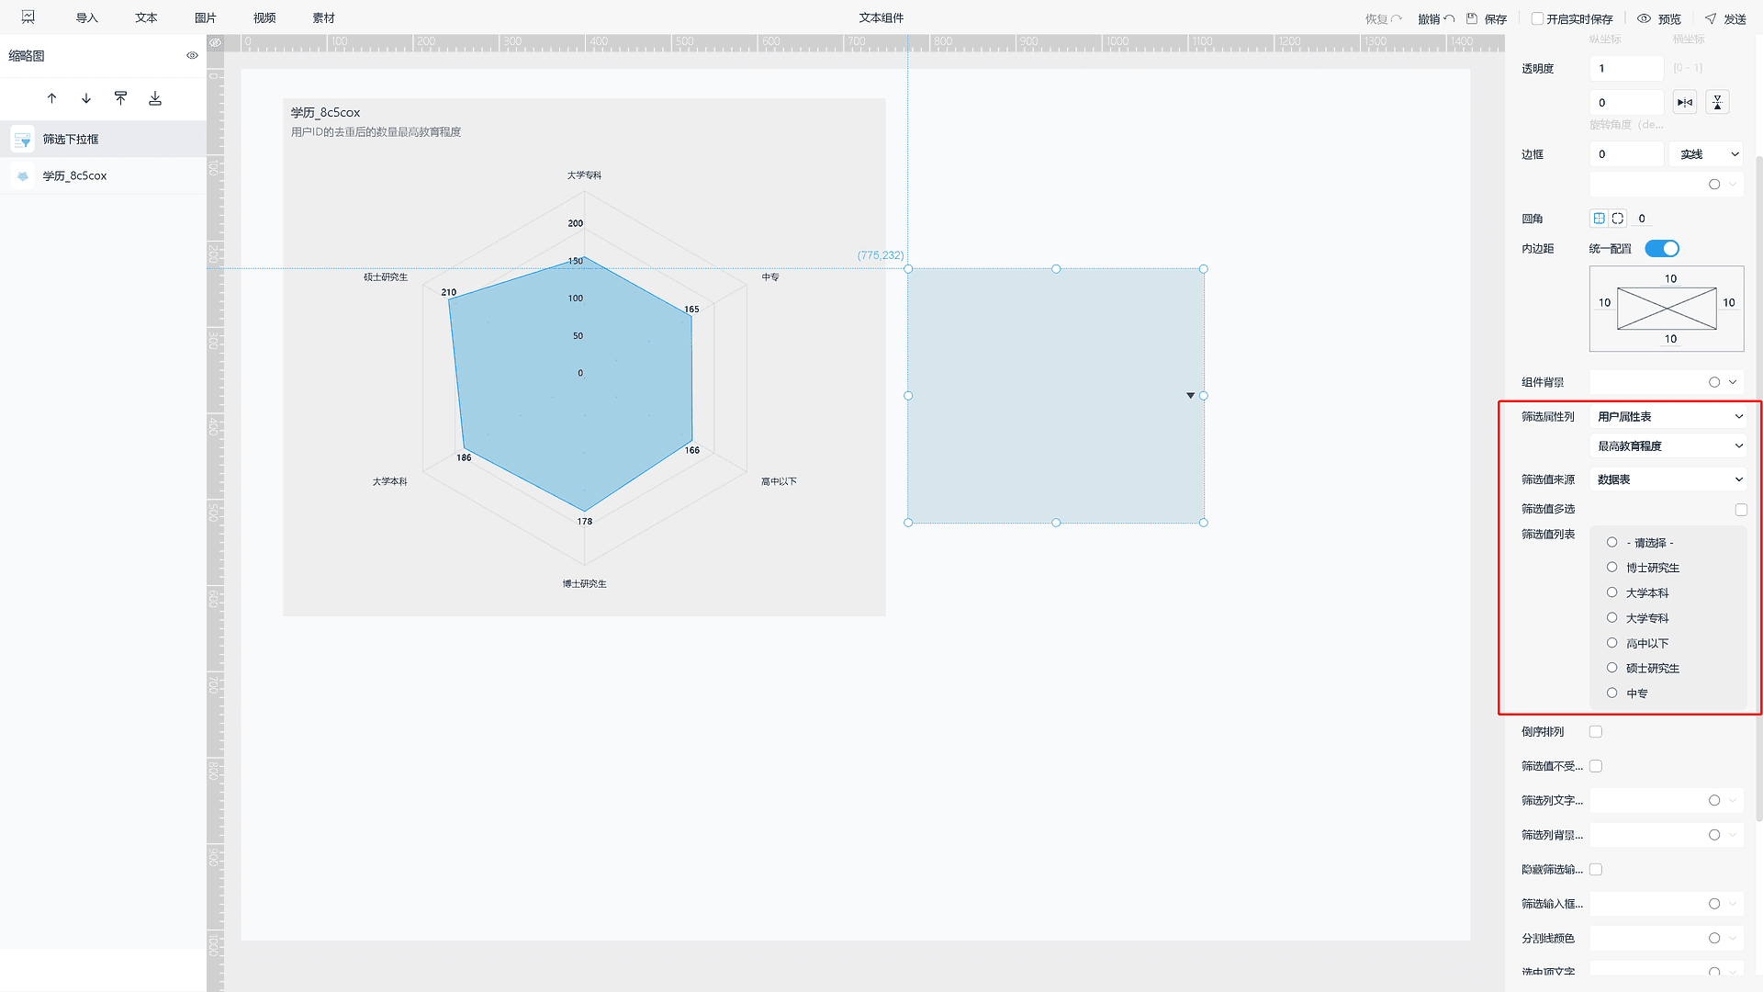Expand the border color dropdown arrow
Screen dimensions: 1763x992
(1733, 185)
